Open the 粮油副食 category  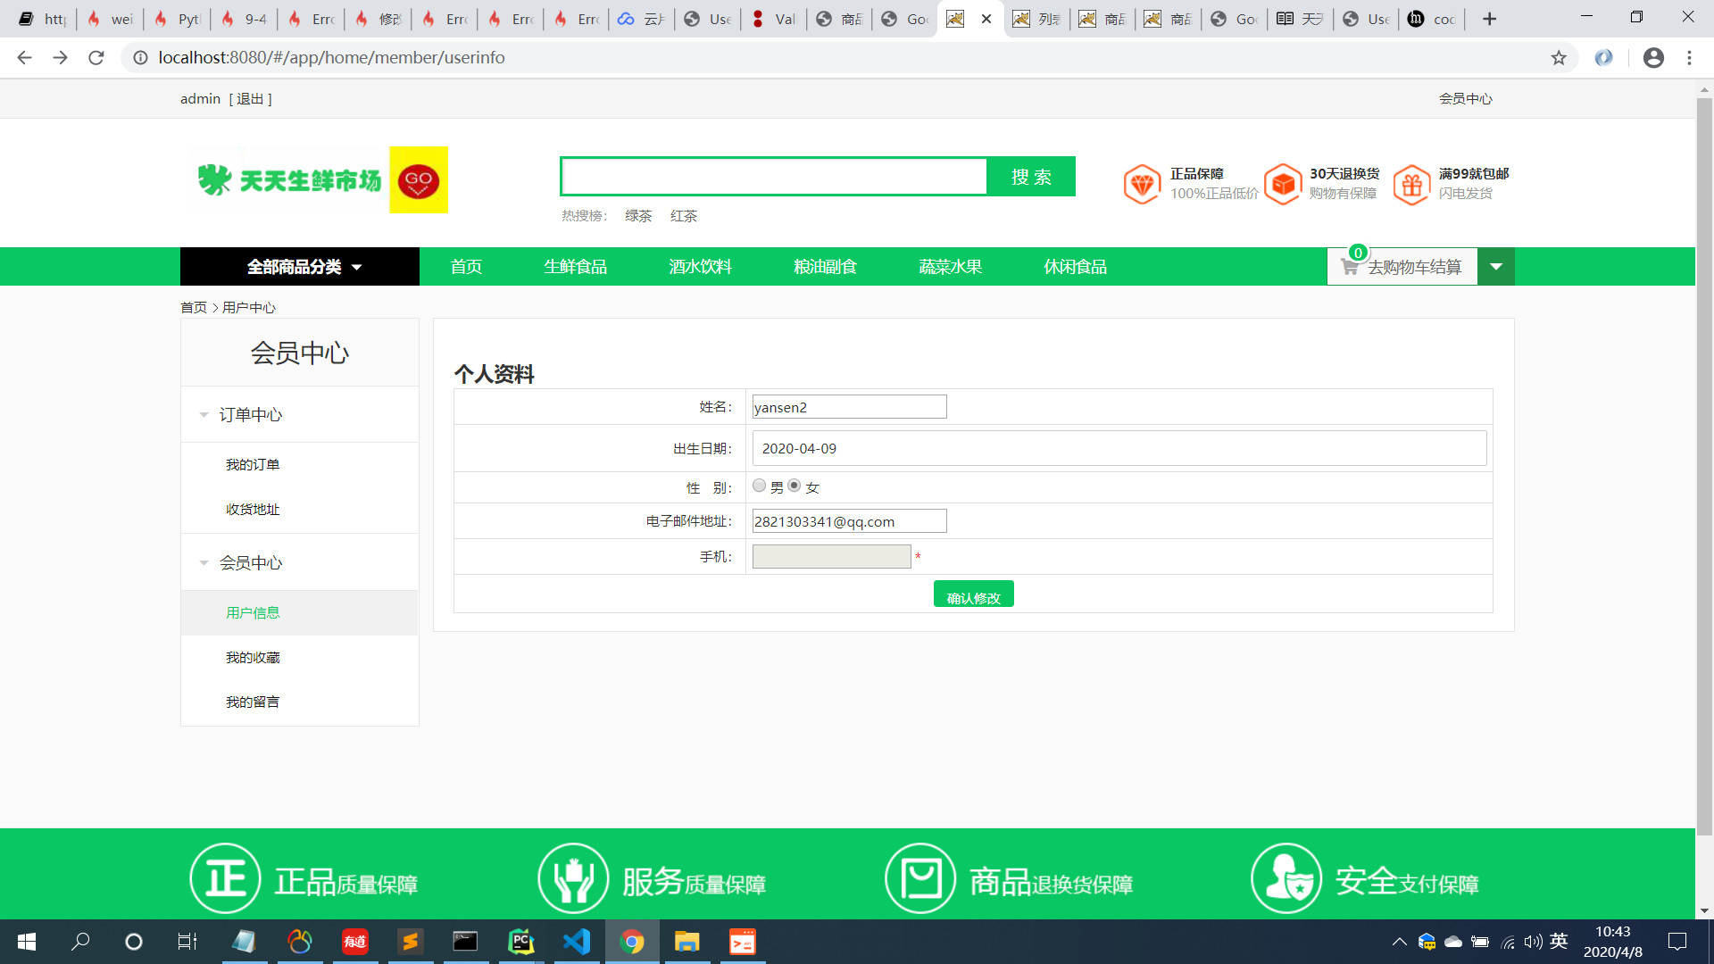[826, 267]
